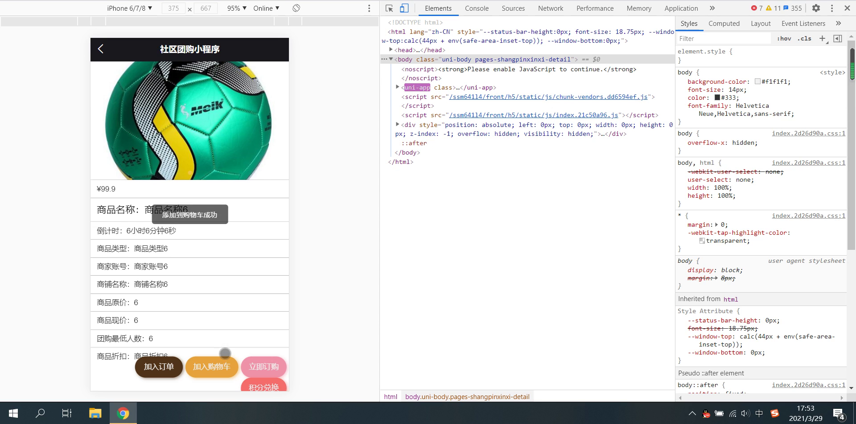
Task: Click the #333 color swatch
Action: click(717, 98)
